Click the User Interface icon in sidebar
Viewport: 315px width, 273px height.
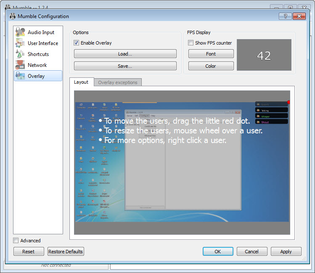point(20,43)
